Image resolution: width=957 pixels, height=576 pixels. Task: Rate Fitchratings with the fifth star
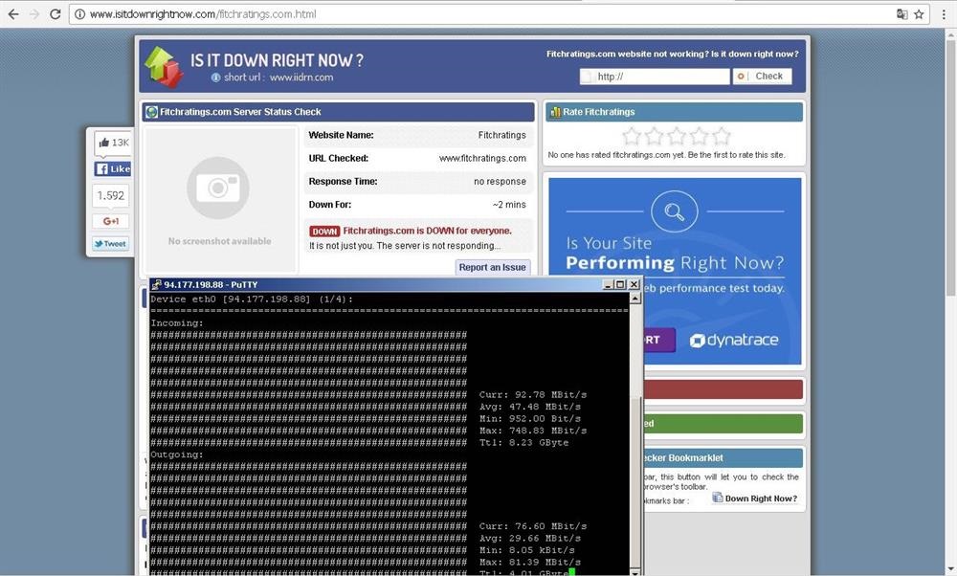[x=721, y=136]
